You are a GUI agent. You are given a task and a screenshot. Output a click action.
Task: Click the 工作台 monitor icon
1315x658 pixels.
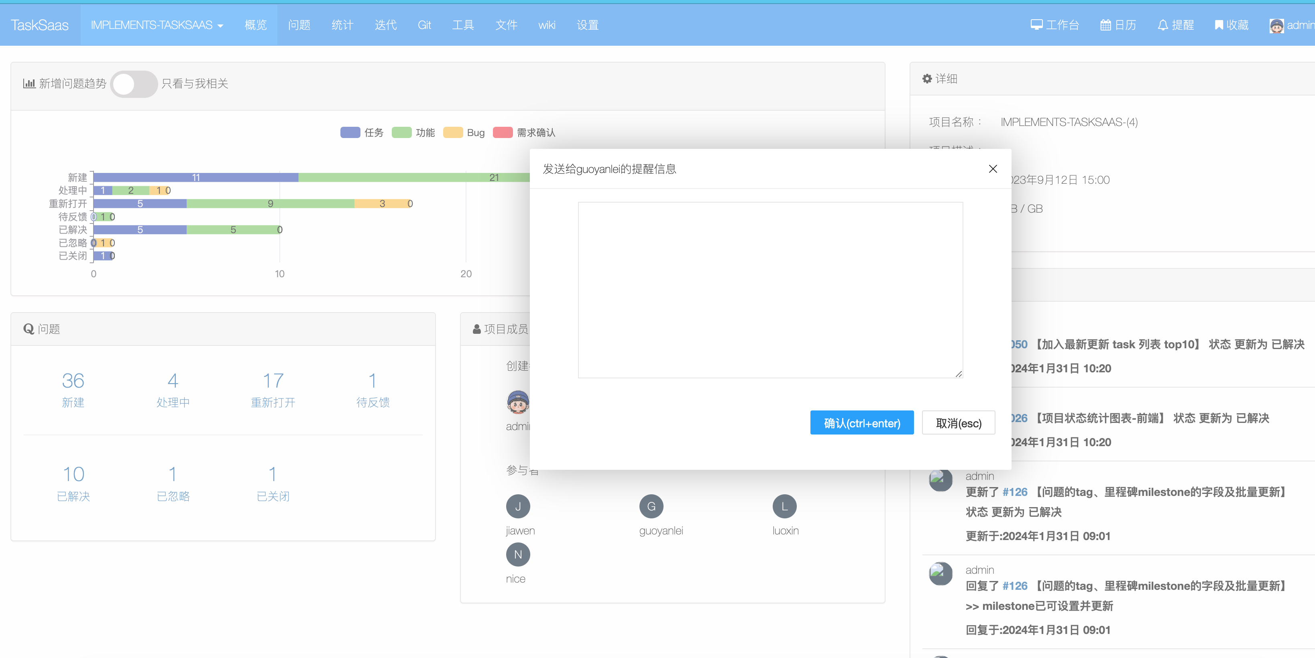point(1036,24)
